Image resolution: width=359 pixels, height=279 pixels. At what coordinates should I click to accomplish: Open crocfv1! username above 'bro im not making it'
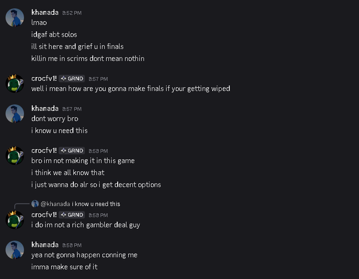[44, 151]
